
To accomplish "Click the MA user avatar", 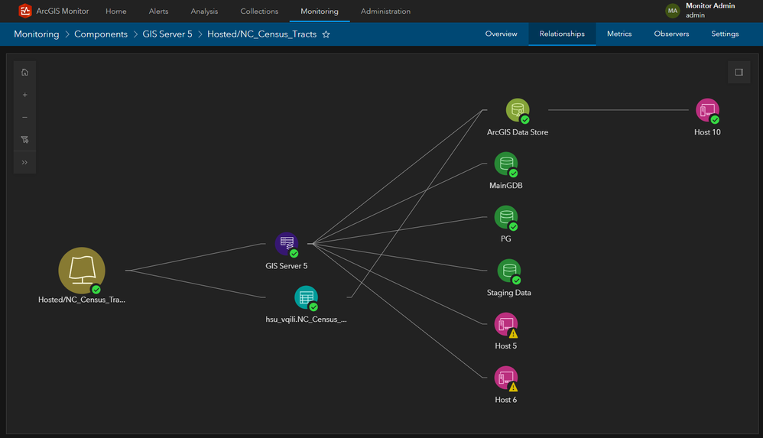I will pyautogui.click(x=673, y=11).
